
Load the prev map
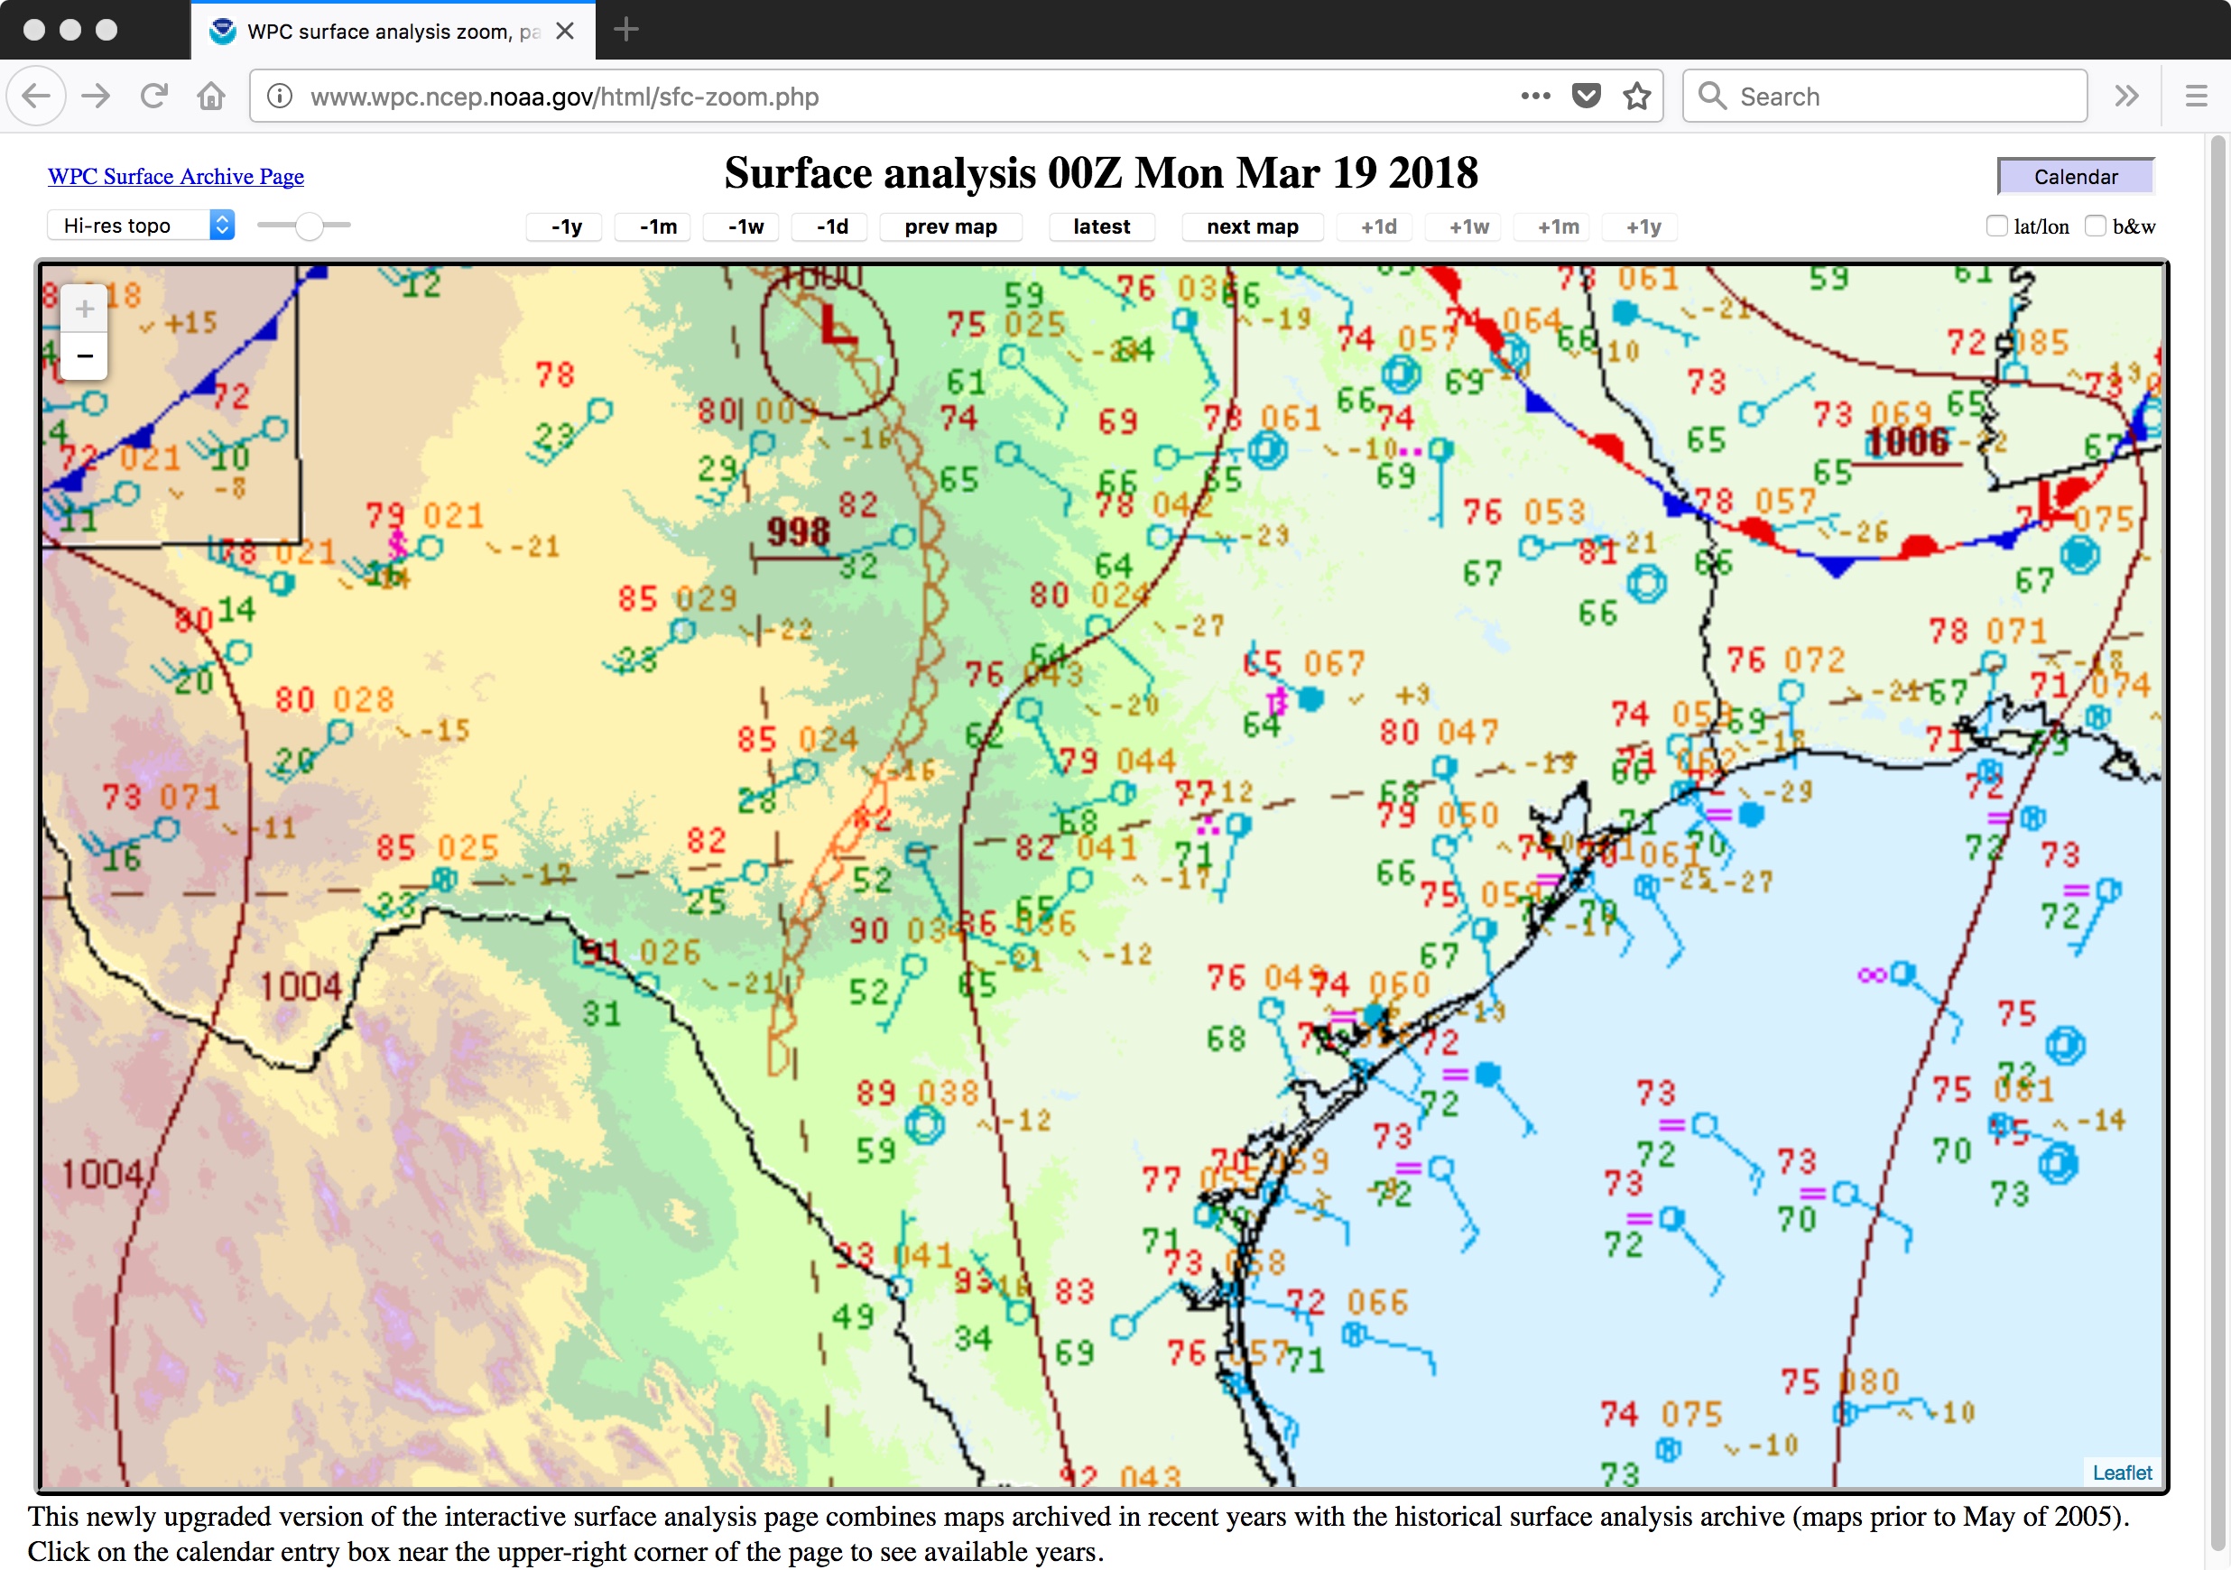click(950, 227)
